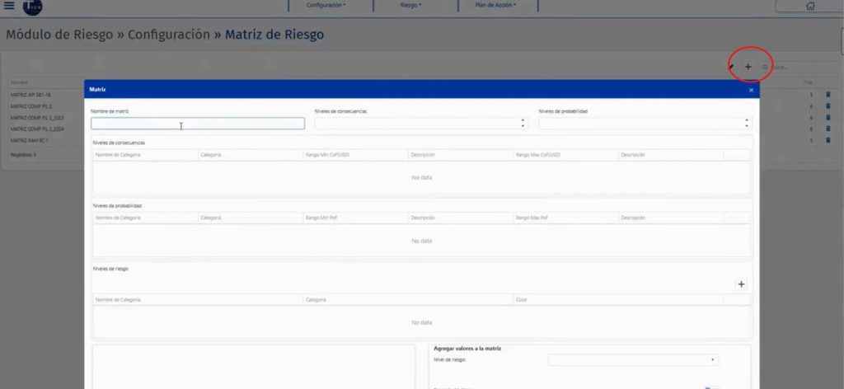Open the Riesgo menu

(410, 5)
